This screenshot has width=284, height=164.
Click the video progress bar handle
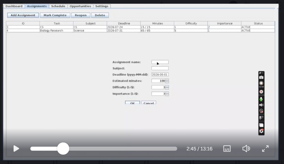click(x=63, y=148)
